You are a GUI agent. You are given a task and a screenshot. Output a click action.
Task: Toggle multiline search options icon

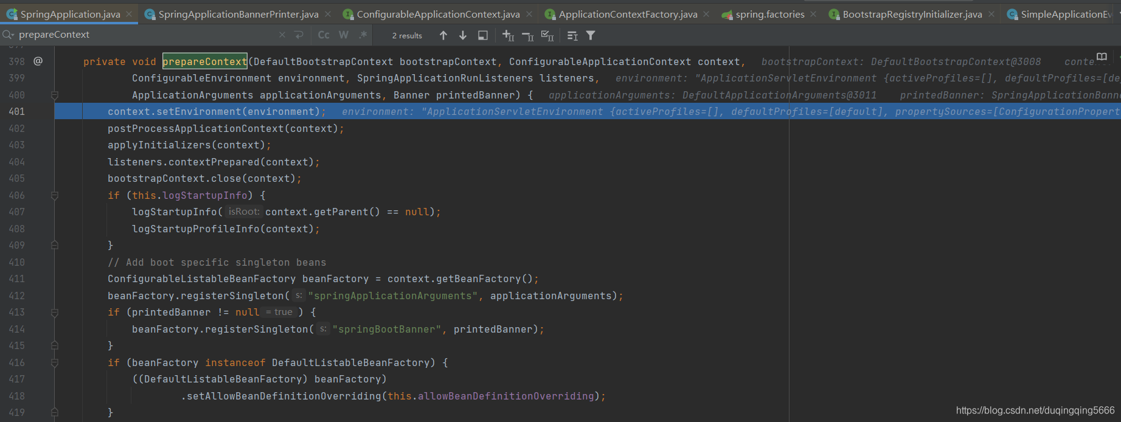coord(572,36)
